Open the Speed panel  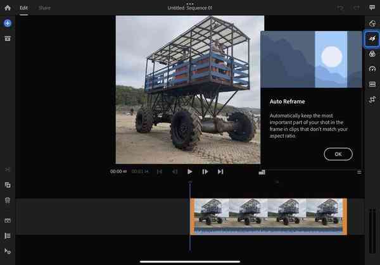372,69
